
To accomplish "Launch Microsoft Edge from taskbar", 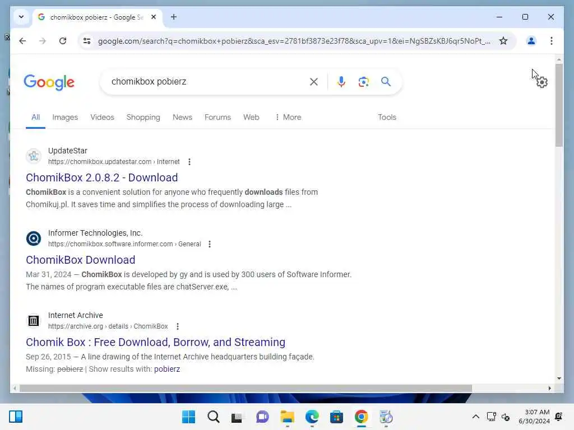I will point(312,417).
